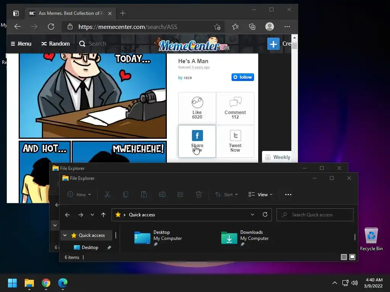Open the volume speaker tray icon
The height and width of the screenshot is (292, 390).
[355, 283]
